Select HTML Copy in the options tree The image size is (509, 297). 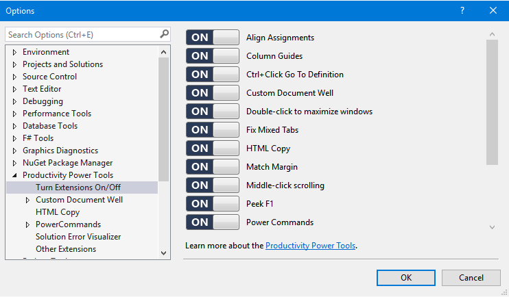[58, 212]
